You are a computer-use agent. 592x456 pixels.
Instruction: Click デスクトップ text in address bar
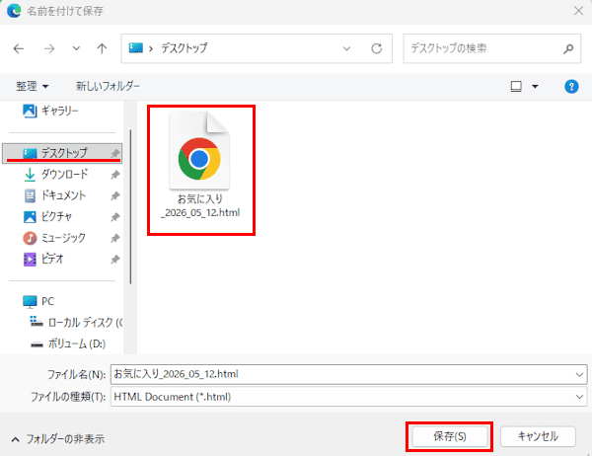click(185, 48)
